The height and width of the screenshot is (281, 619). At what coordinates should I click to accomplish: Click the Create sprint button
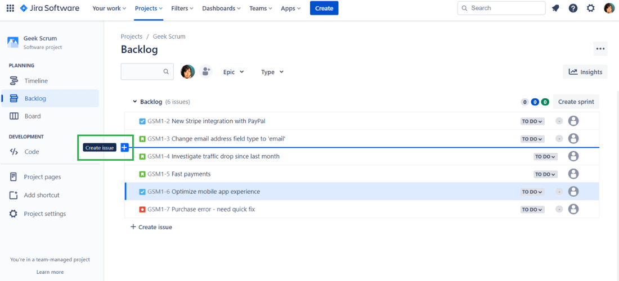click(x=576, y=102)
